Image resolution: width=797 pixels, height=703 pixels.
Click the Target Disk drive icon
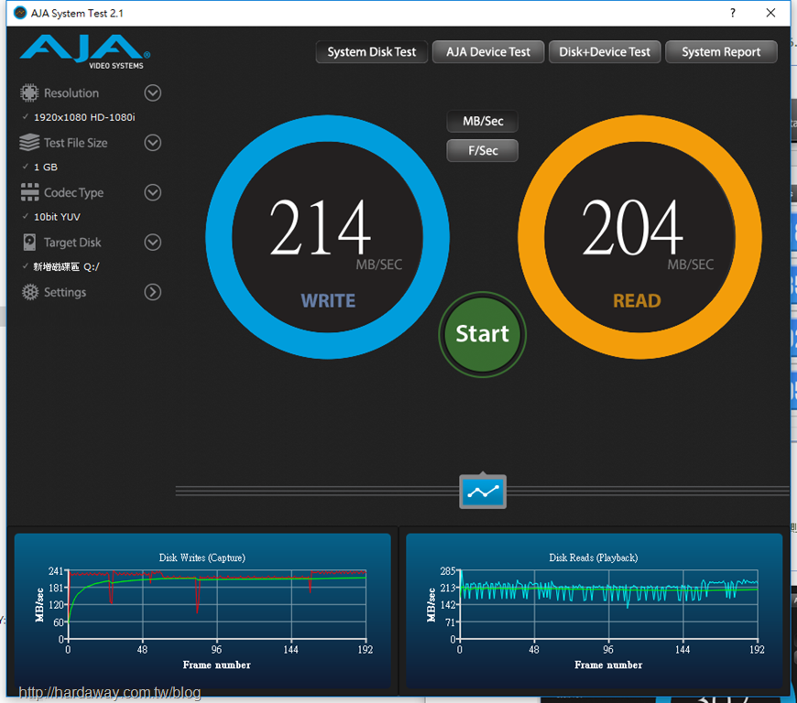(x=29, y=243)
